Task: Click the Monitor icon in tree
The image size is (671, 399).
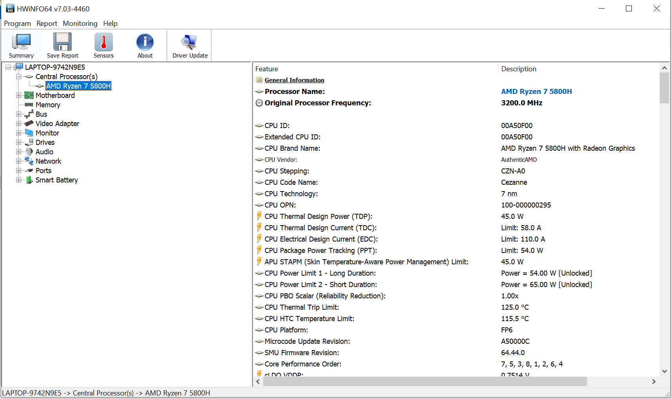Action: (x=29, y=133)
